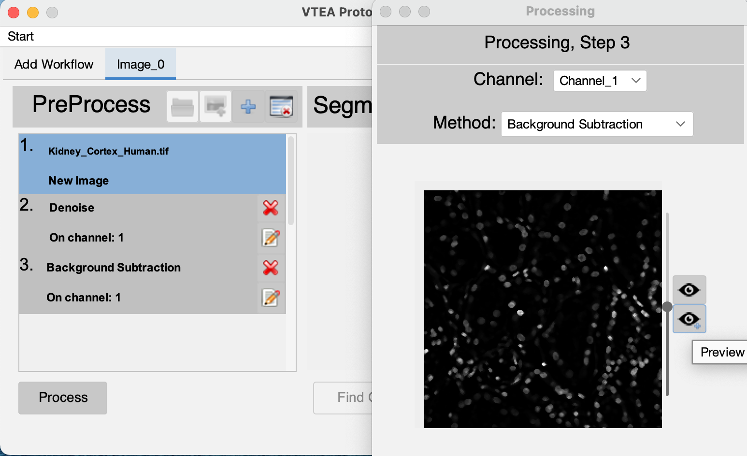747x456 pixels.
Task: Select the Denoise step label
Action: click(72, 208)
